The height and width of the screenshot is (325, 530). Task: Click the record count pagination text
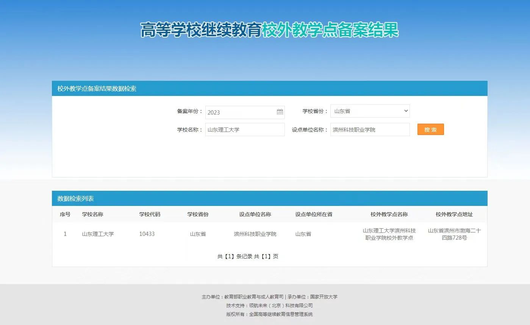click(x=248, y=256)
